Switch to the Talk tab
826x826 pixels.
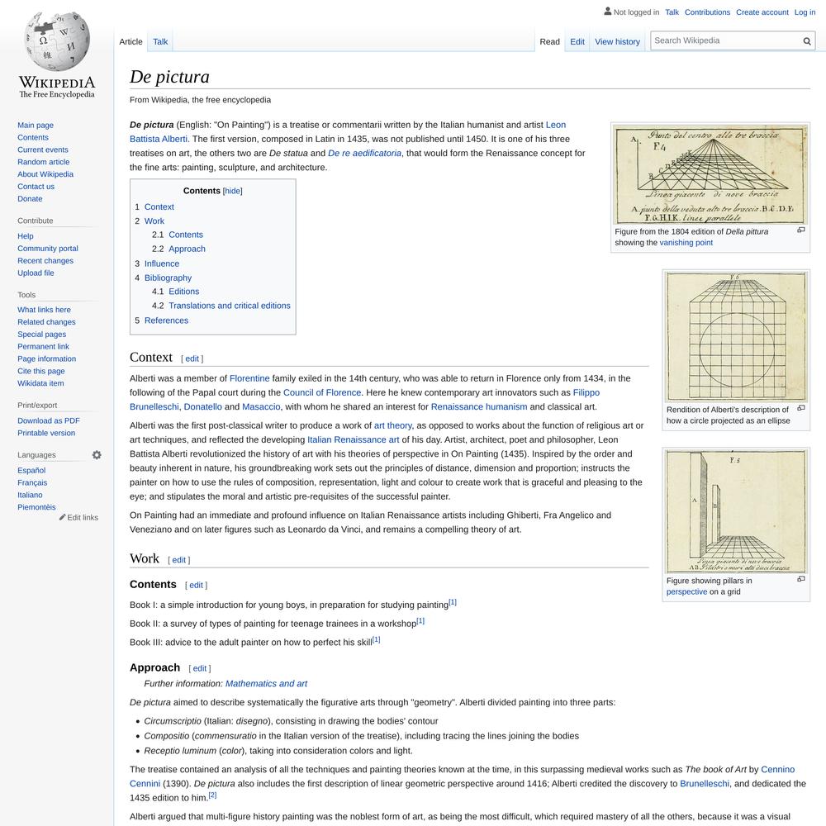[x=160, y=41]
